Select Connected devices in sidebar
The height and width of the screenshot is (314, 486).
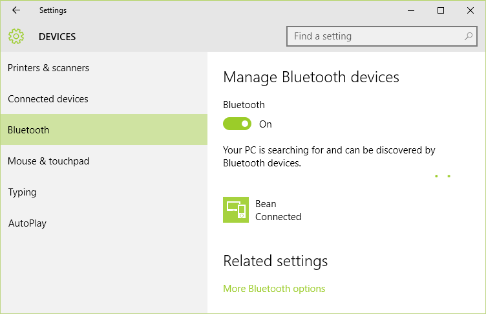(x=48, y=99)
